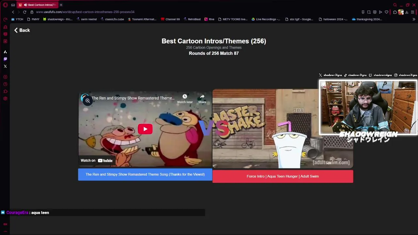Click Share on the YouTube embed
The width and height of the screenshot is (418, 235).
pyautogui.click(x=202, y=99)
